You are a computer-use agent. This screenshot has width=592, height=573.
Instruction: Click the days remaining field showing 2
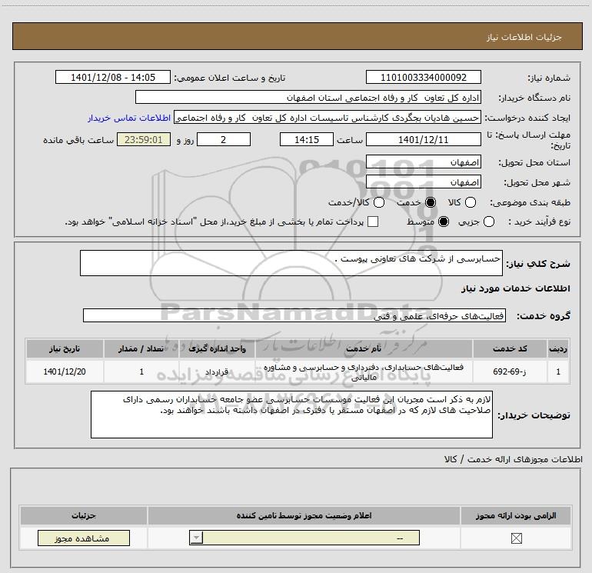pos(224,139)
